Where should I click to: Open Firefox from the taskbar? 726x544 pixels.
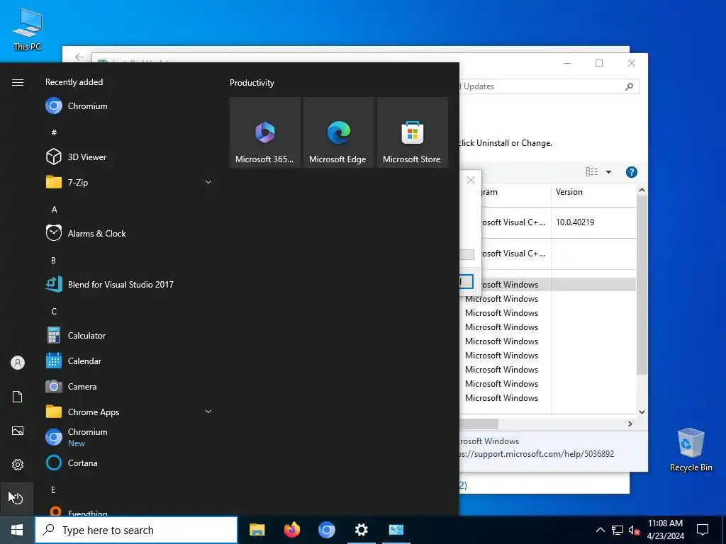pyautogui.click(x=291, y=530)
